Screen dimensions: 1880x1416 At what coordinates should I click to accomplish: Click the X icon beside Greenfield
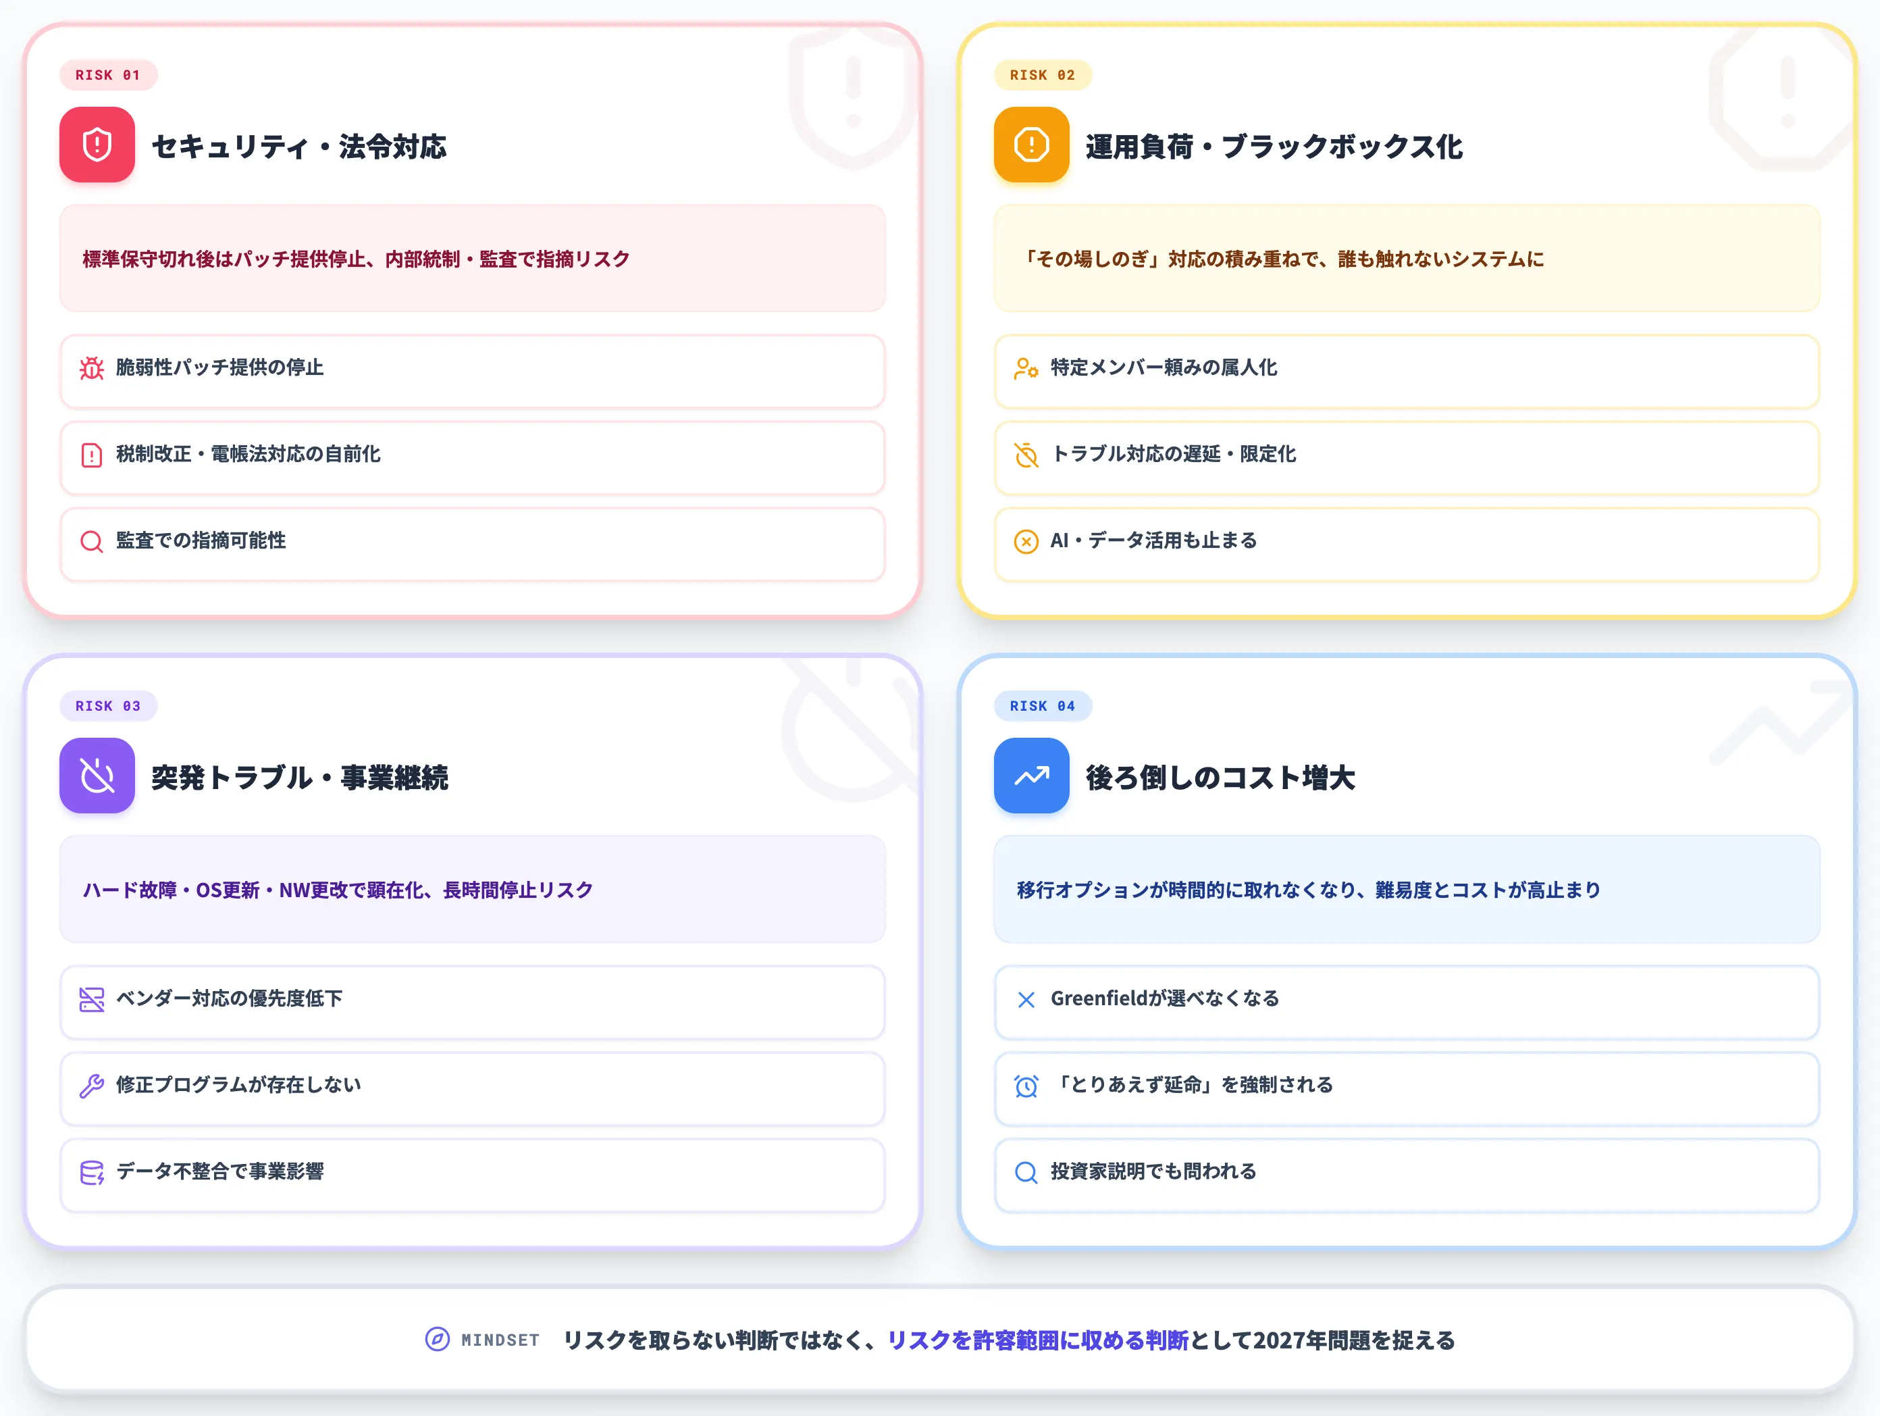click(x=1026, y=999)
